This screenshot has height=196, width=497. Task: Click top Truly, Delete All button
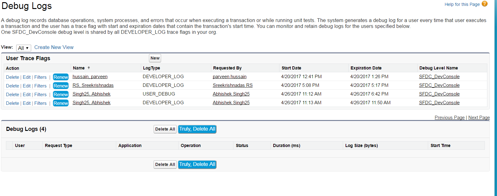[x=197, y=129]
